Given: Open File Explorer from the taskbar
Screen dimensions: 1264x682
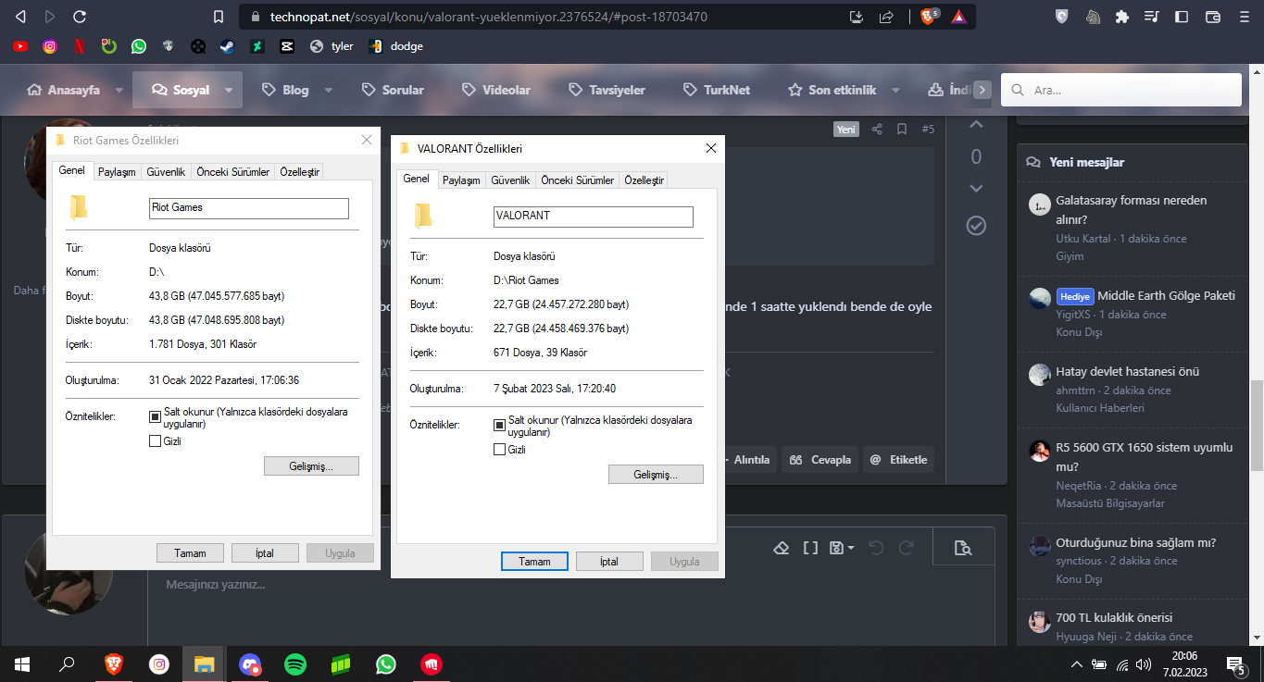Looking at the screenshot, I should (205, 663).
